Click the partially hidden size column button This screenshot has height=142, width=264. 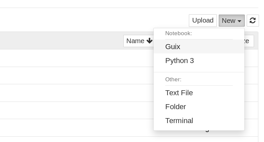(249, 41)
